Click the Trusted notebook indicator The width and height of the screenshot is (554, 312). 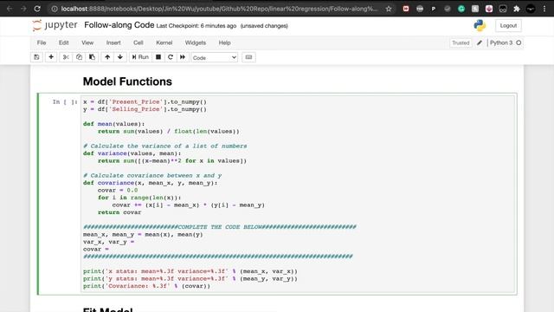click(461, 42)
